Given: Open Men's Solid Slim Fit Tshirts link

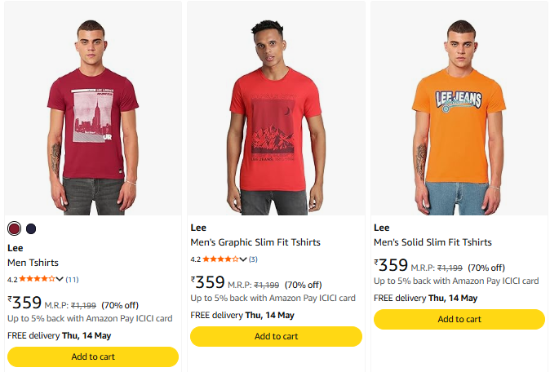Looking at the screenshot, I should coord(432,242).
